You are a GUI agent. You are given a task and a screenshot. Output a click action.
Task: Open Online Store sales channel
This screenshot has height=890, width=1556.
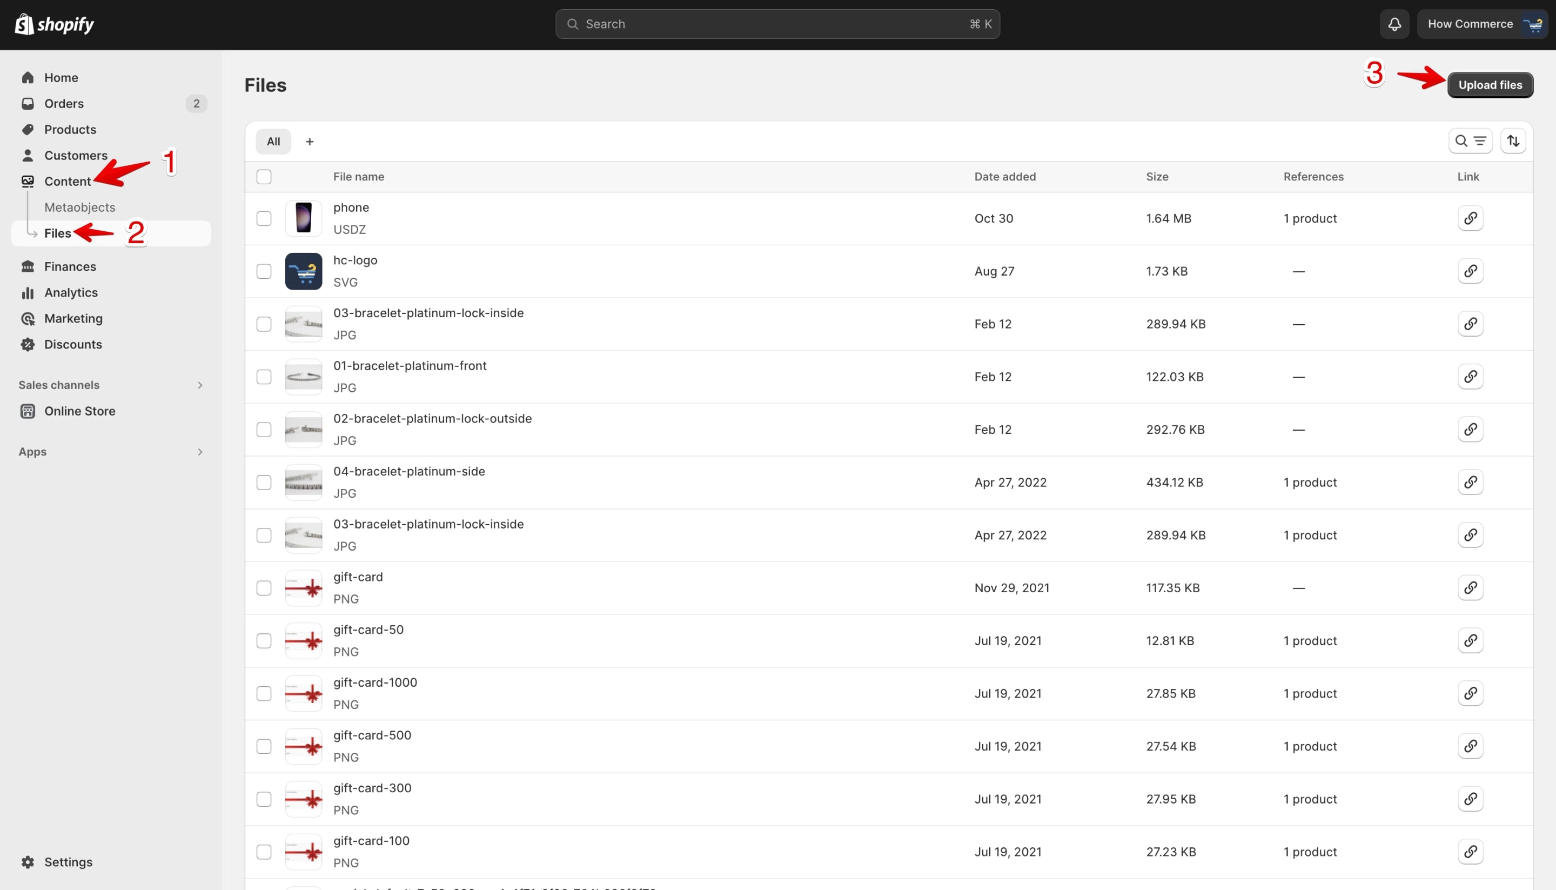[x=79, y=411]
